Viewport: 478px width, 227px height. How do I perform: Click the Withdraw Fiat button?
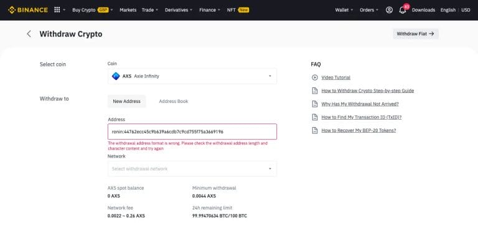coord(416,33)
